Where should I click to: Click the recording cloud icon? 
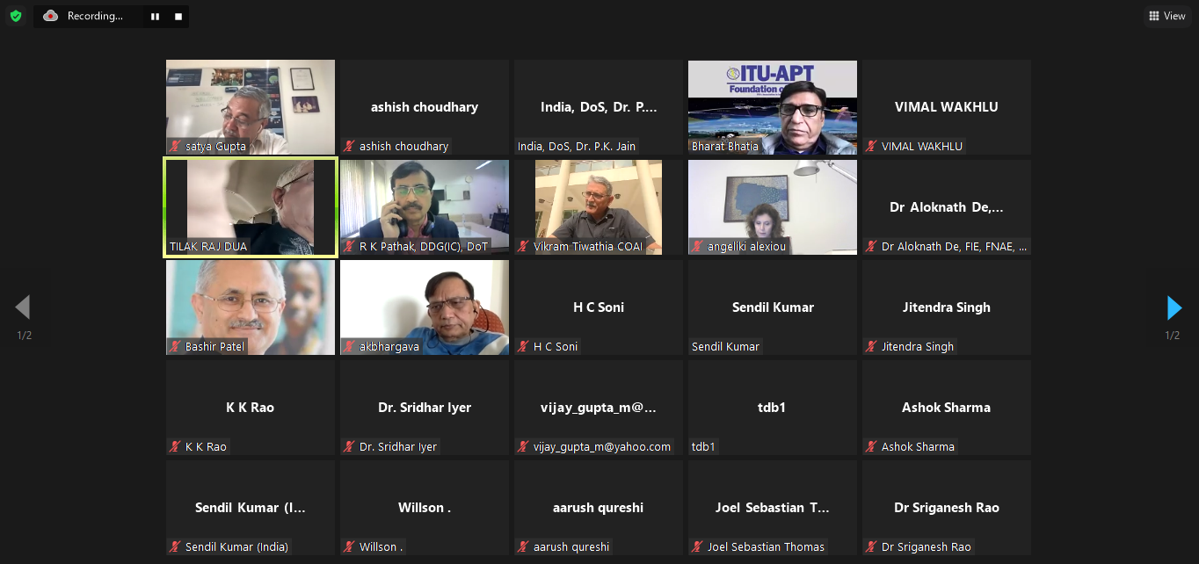coord(50,16)
